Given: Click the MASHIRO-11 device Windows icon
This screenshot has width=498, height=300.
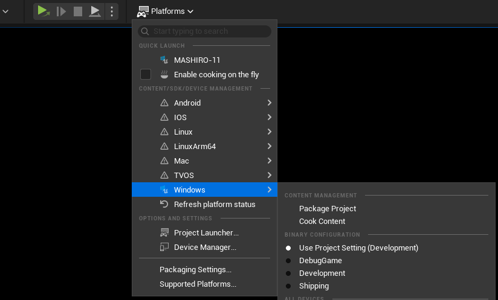Looking at the screenshot, I should pos(164,60).
